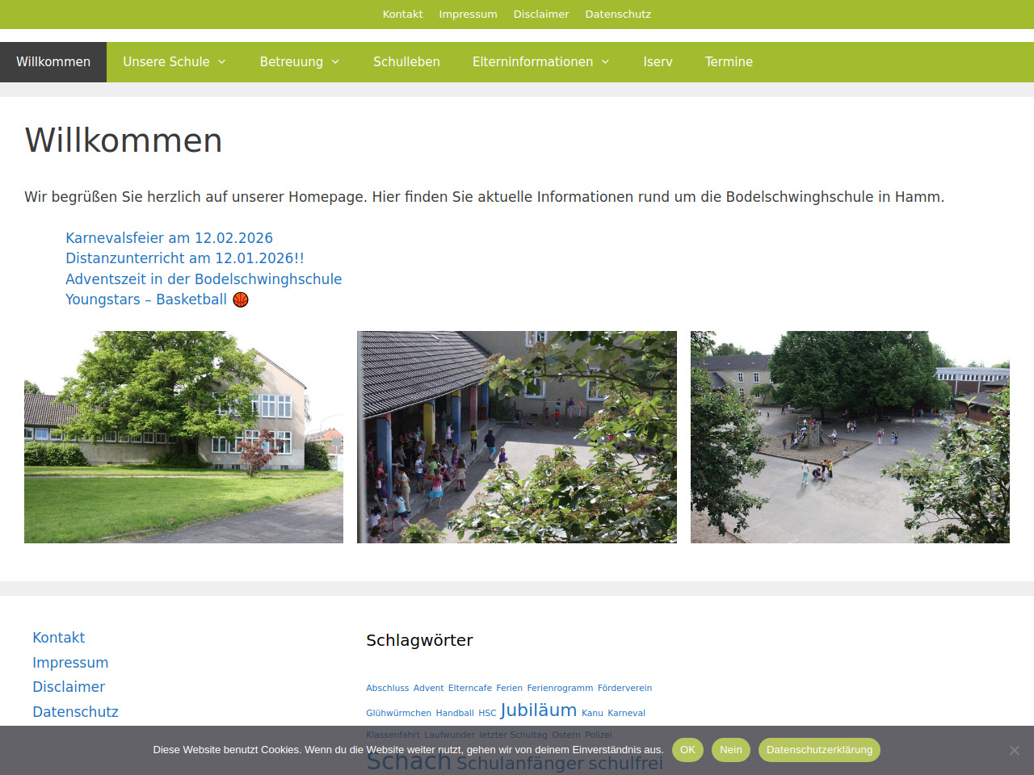
Task: Open Karnevalsfeier am 12.02.2026 post
Action: tap(169, 238)
